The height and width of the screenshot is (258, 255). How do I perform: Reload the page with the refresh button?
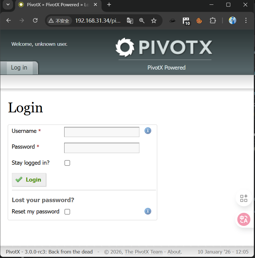click(35, 21)
